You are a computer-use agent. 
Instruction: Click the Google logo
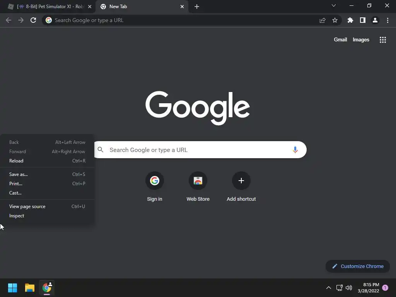pyautogui.click(x=198, y=108)
